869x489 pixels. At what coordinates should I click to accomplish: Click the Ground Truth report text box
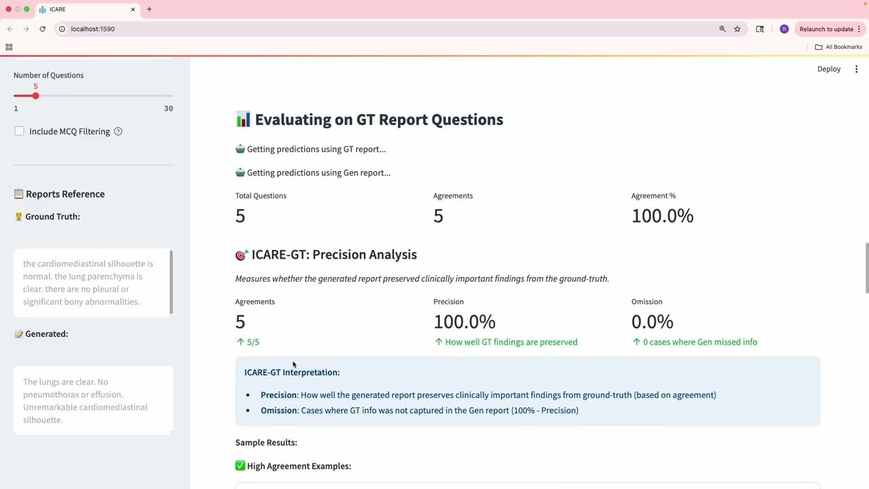[92, 283]
